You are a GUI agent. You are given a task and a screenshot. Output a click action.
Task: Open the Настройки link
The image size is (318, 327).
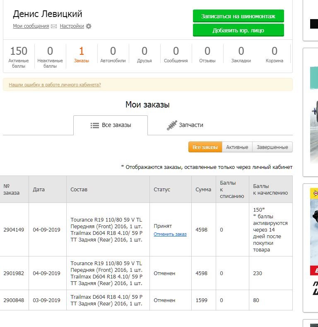point(72,26)
